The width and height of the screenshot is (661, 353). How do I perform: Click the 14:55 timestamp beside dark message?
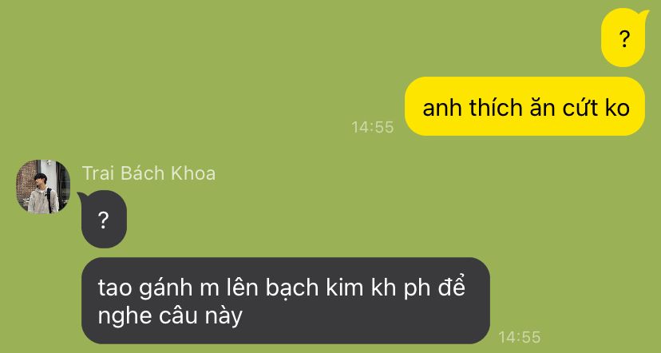tap(520, 337)
